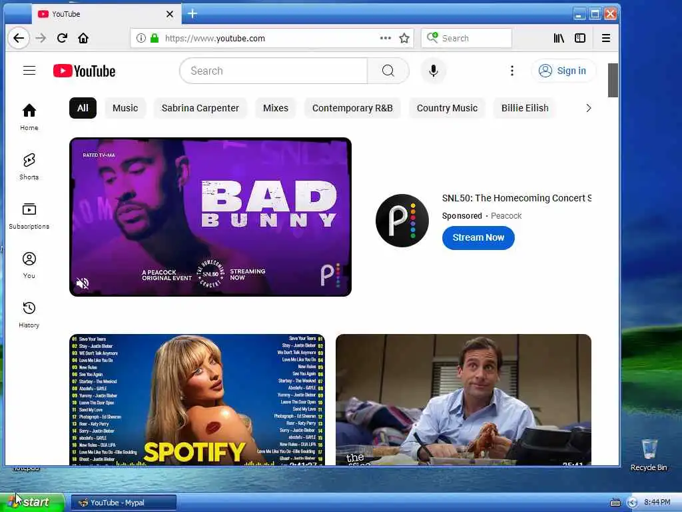Image resolution: width=682 pixels, height=512 pixels.
Task: Select the Contemporary R&B chip
Action: (352, 108)
